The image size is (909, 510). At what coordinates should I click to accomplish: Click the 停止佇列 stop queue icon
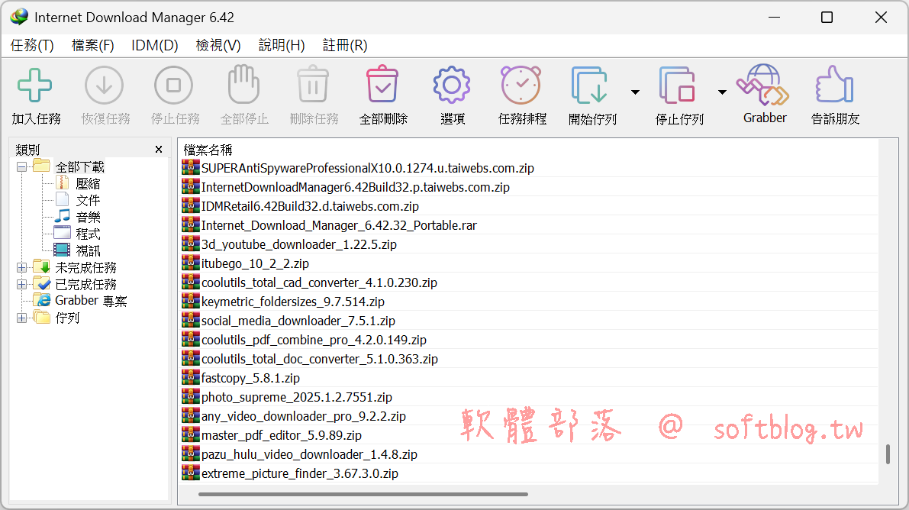coord(677,86)
